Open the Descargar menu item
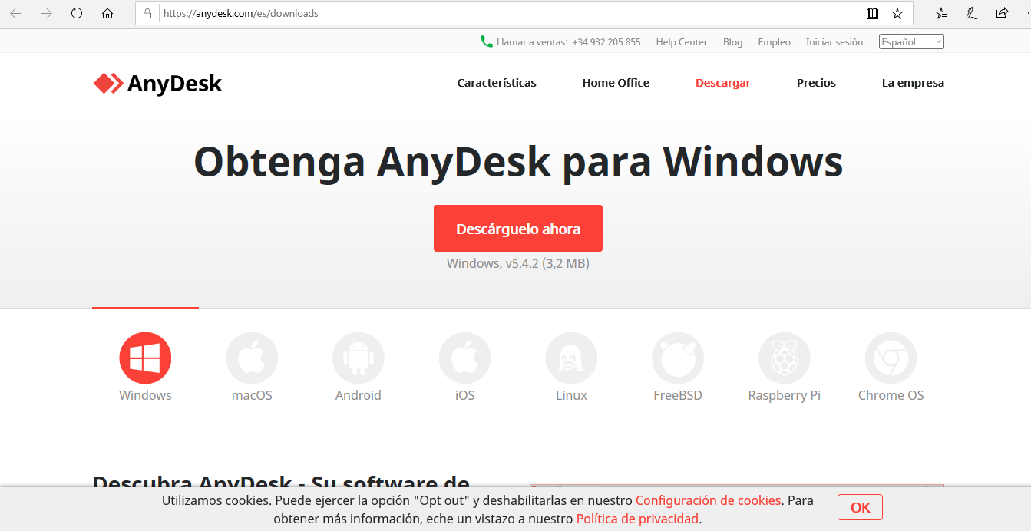This screenshot has width=1031, height=531. [x=723, y=83]
